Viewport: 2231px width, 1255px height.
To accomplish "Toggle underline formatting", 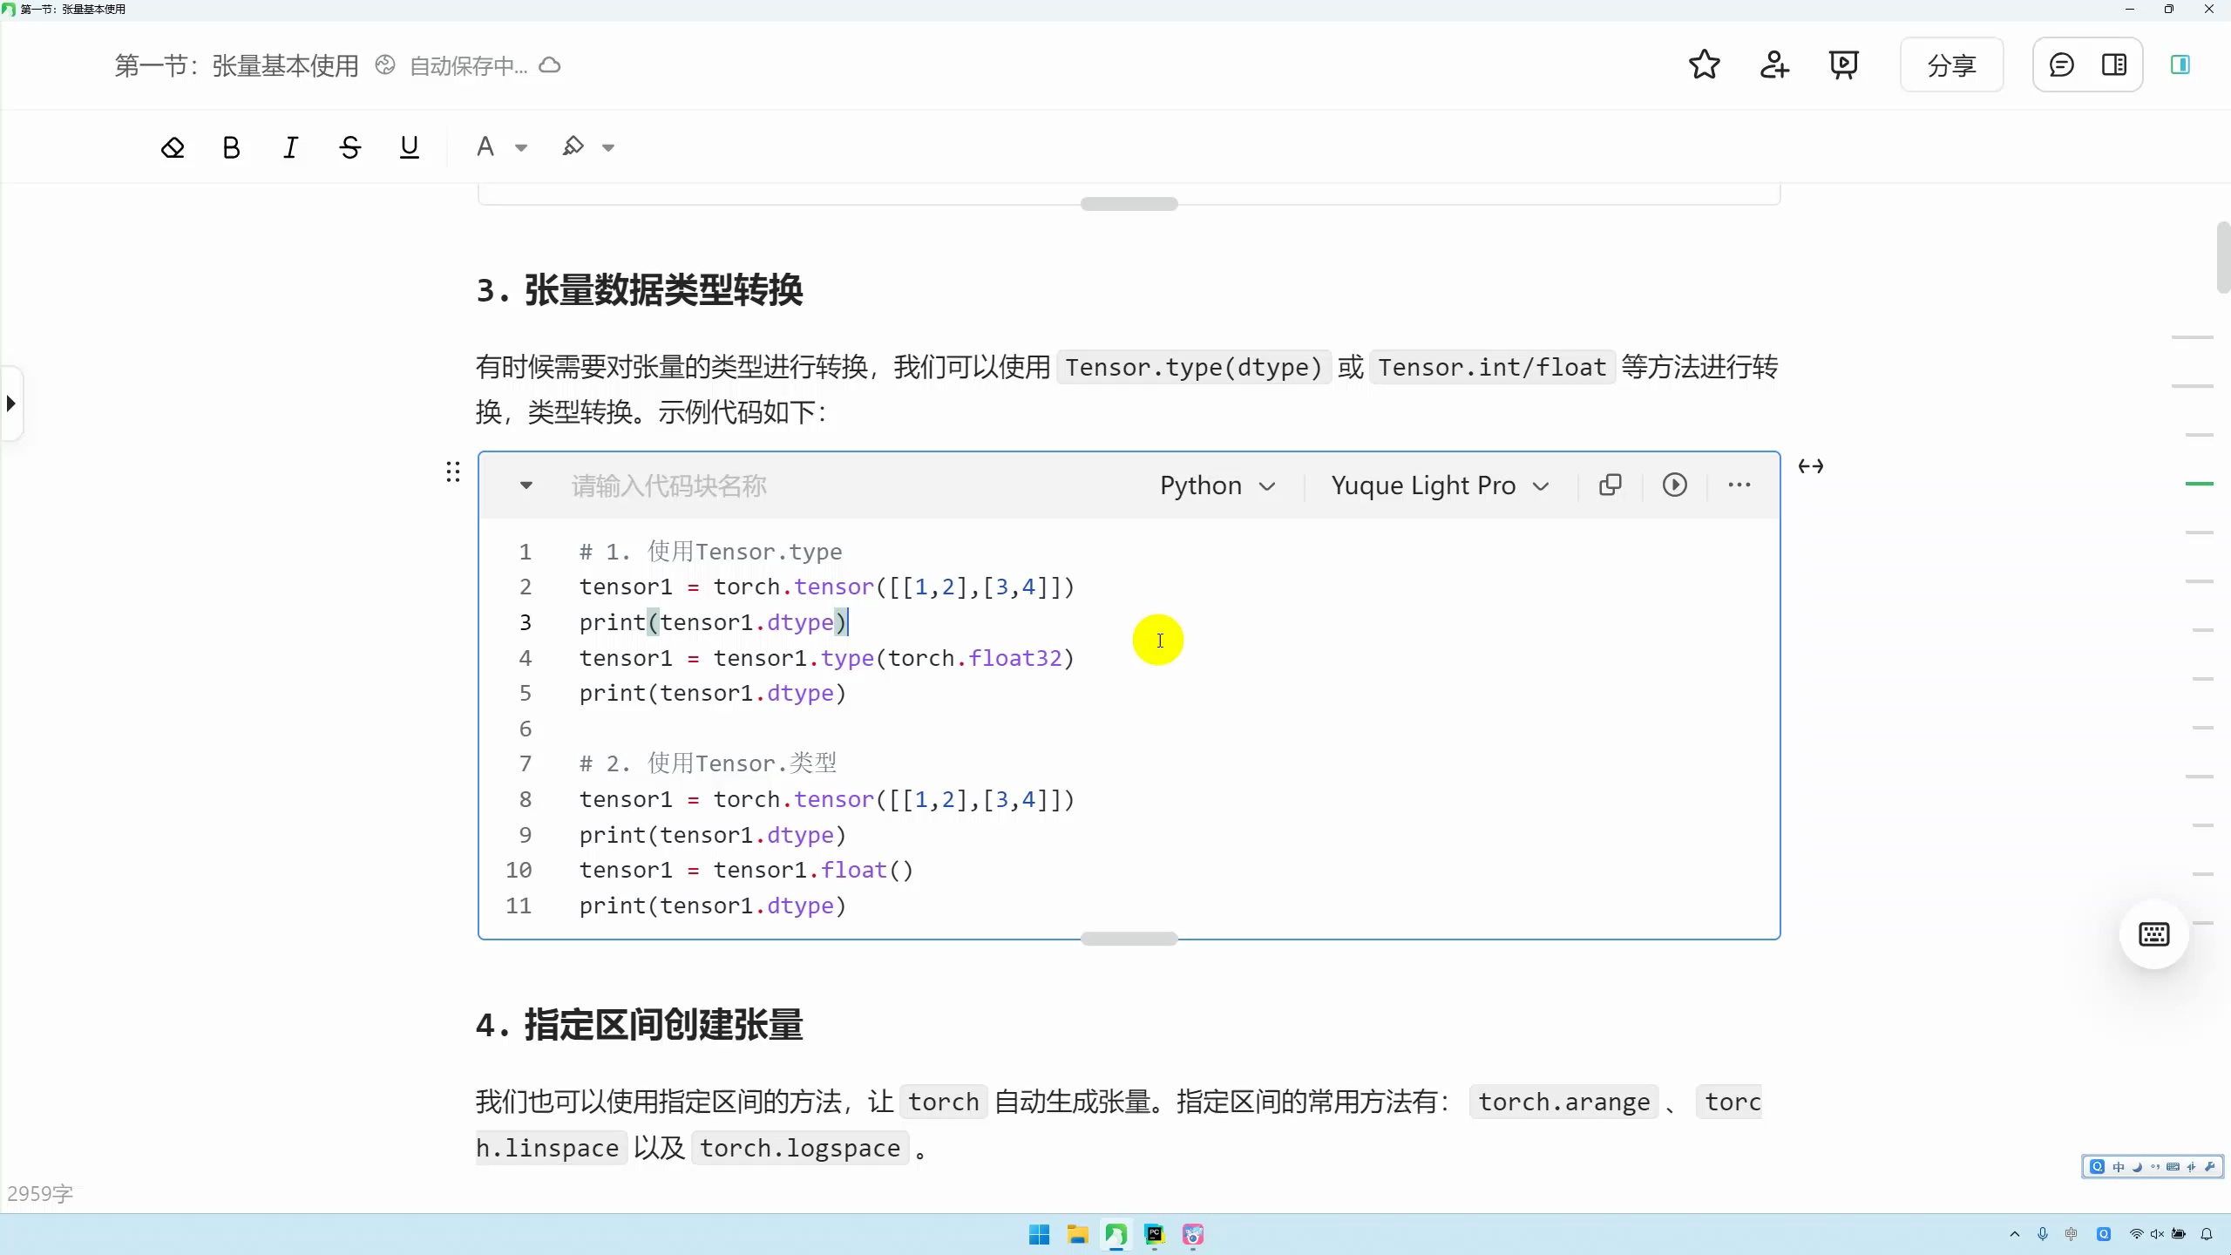I will pyautogui.click(x=409, y=146).
